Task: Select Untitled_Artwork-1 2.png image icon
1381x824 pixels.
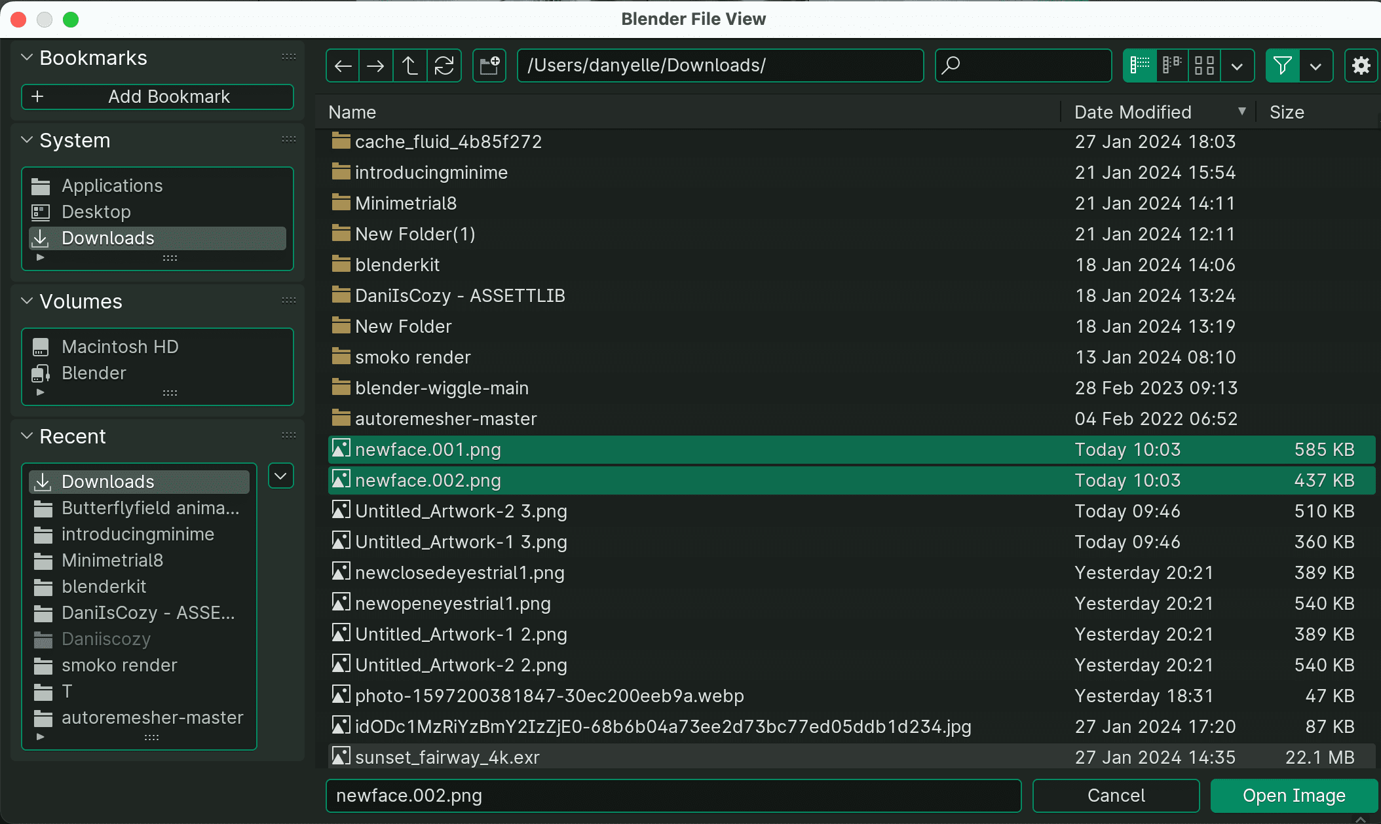Action: 341,633
